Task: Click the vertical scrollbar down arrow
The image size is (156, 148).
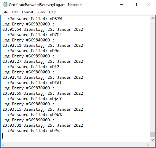Action: click(x=152, y=140)
